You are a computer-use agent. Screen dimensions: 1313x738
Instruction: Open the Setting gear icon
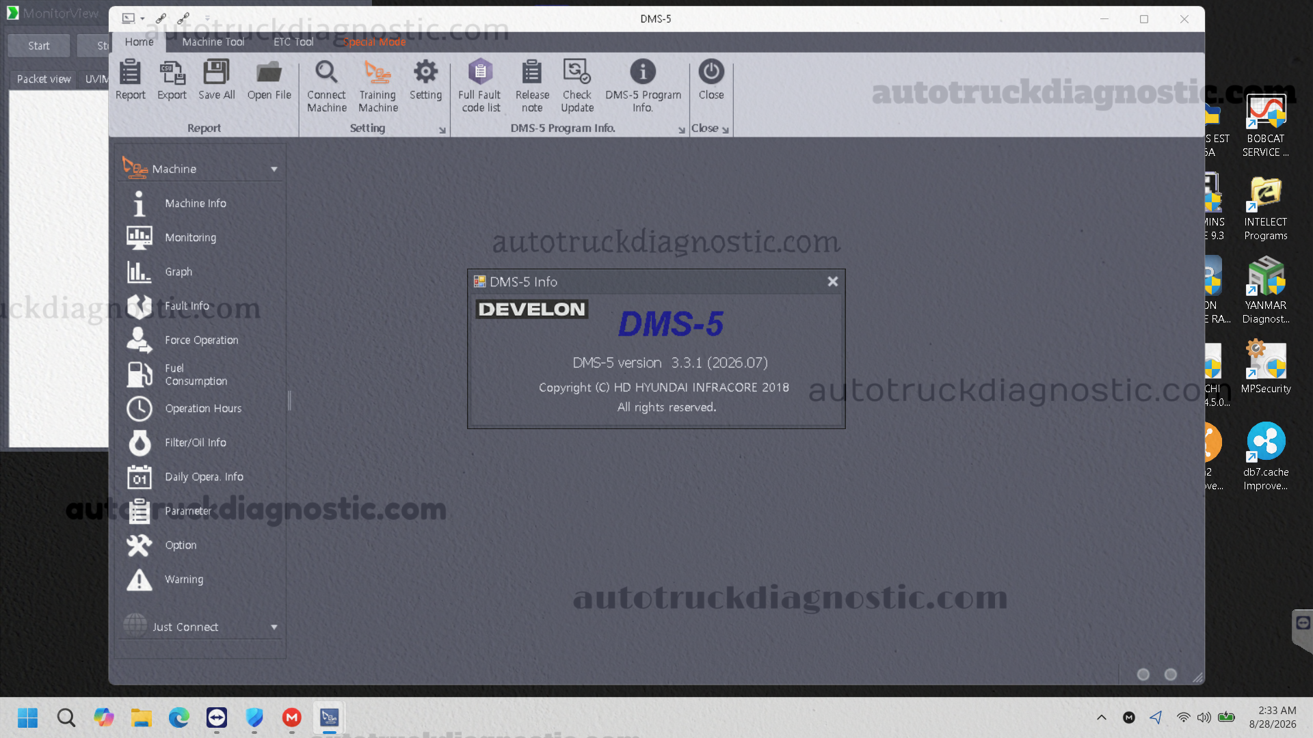click(x=425, y=81)
